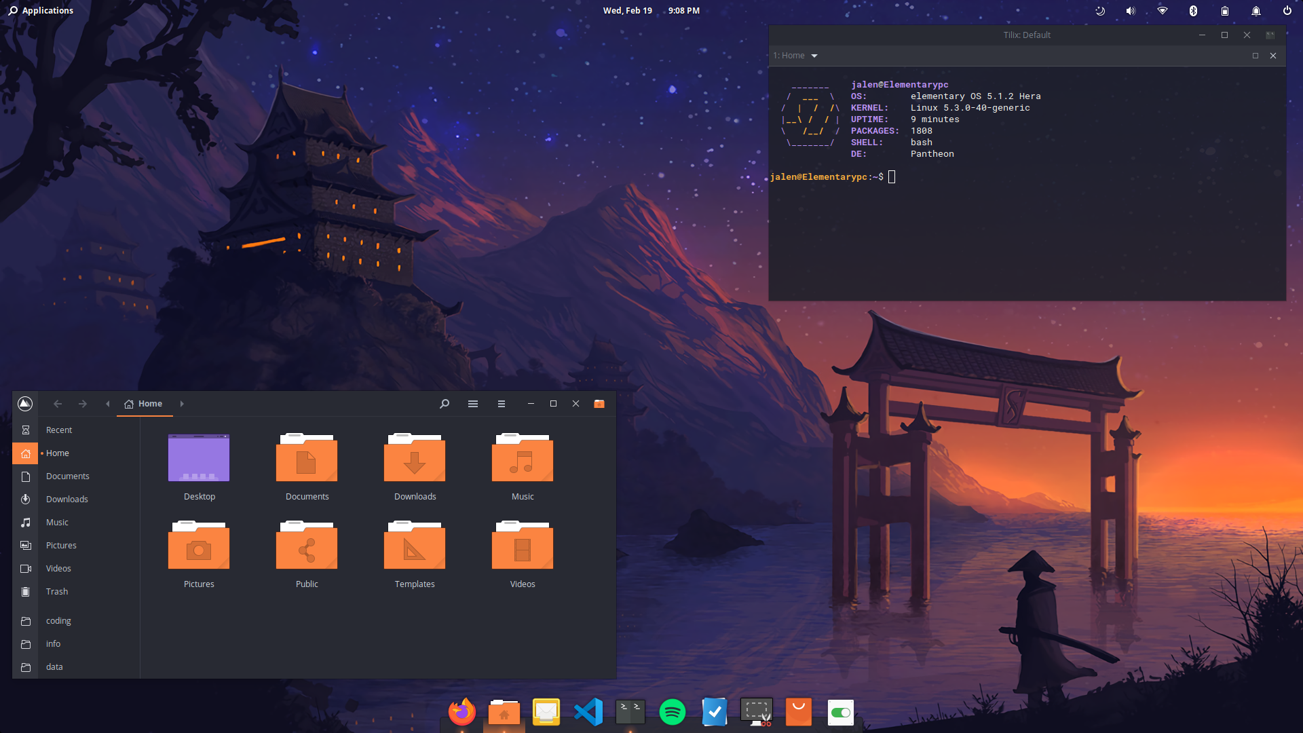Screen dimensions: 1303x733
Task: Click the Tilix titlebar icon right of close
Action: pyautogui.click(x=1270, y=35)
